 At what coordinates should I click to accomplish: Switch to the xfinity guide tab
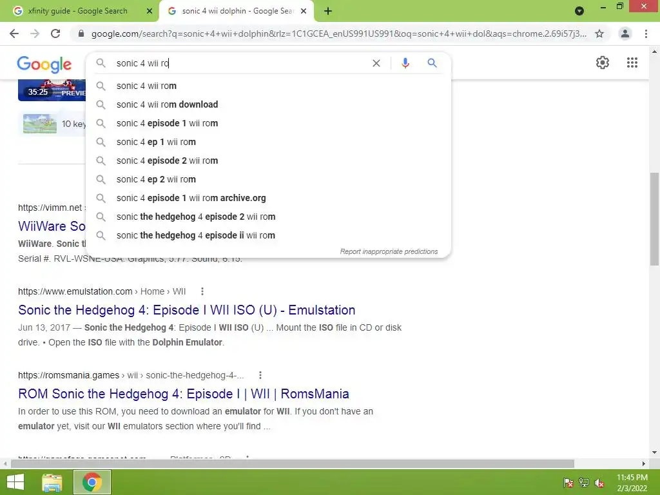coord(79,12)
